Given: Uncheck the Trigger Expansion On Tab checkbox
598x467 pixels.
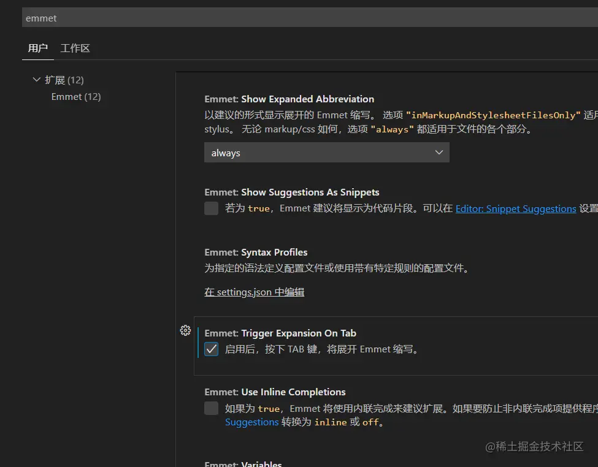Looking at the screenshot, I should coord(212,349).
